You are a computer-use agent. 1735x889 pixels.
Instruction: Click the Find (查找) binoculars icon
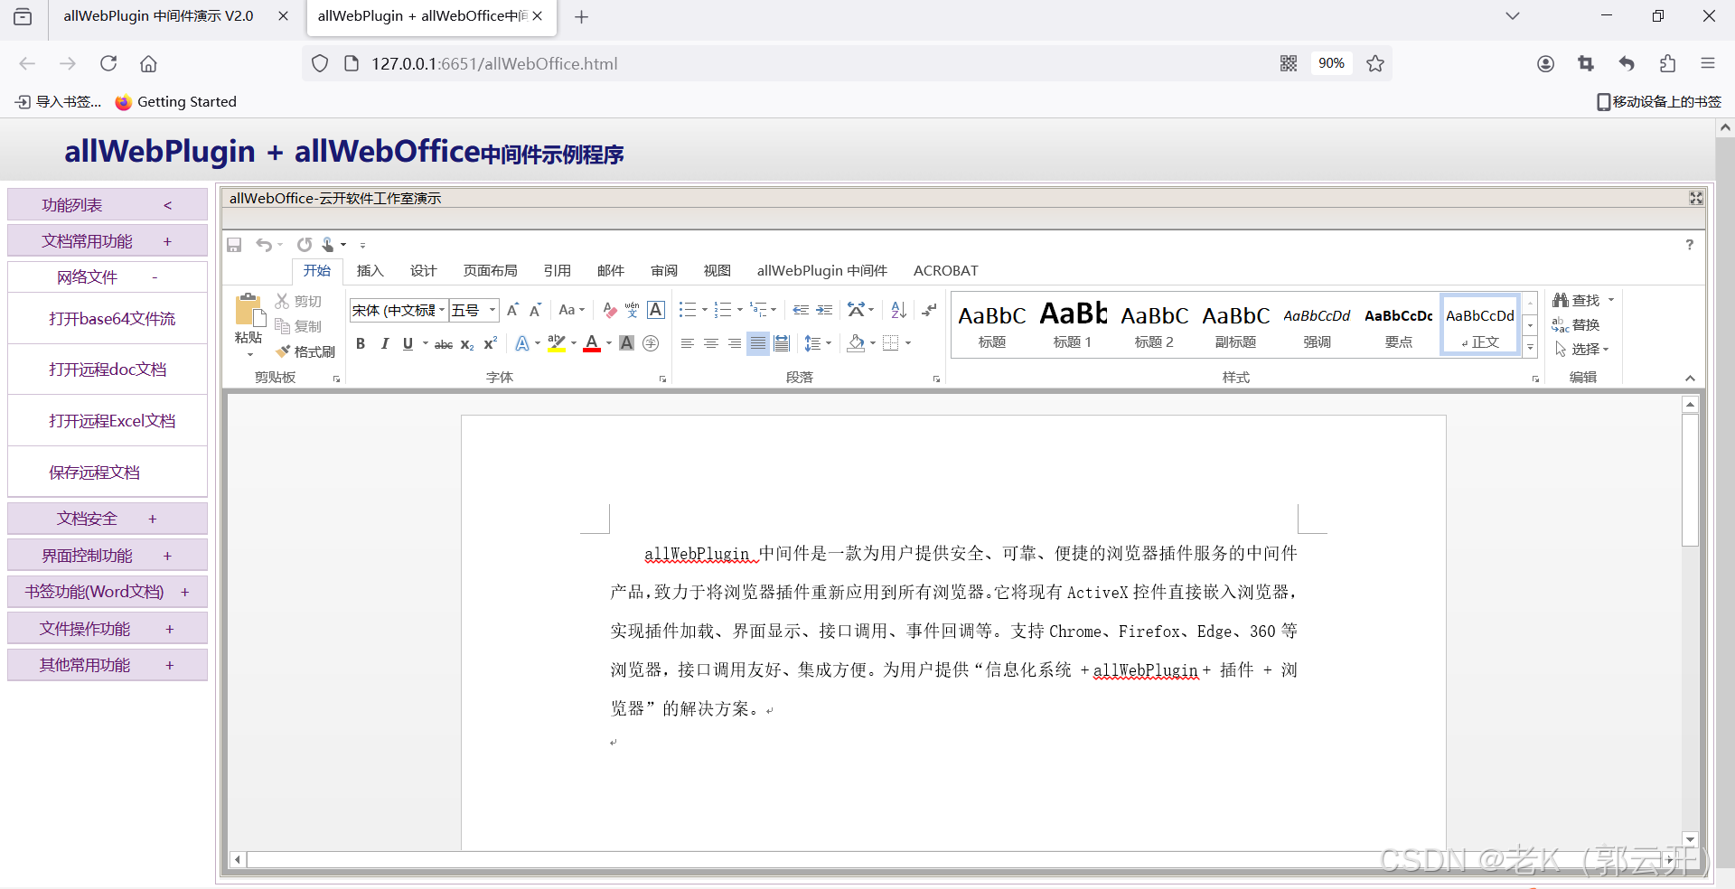point(1561,300)
